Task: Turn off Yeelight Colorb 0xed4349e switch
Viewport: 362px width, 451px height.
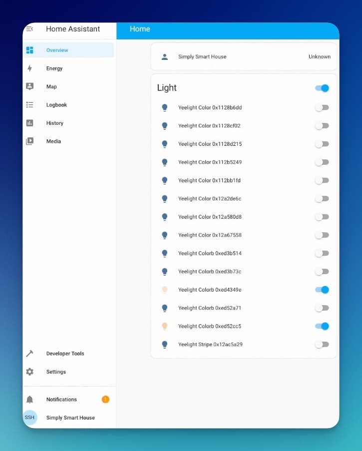Action: coord(322,290)
